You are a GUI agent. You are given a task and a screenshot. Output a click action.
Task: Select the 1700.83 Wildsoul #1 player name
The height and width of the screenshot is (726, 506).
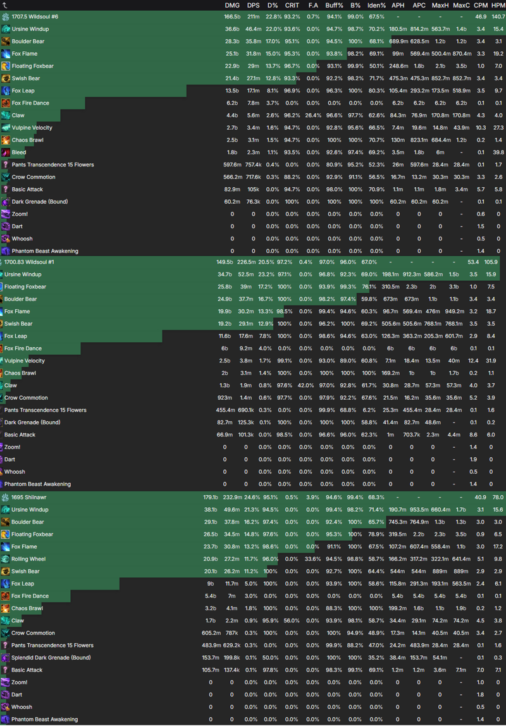click(x=29, y=262)
